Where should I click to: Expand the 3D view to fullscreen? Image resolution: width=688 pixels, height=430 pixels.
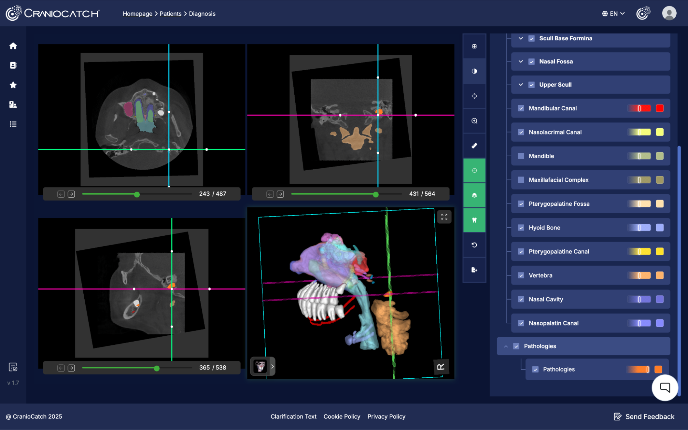pyautogui.click(x=444, y=217)
